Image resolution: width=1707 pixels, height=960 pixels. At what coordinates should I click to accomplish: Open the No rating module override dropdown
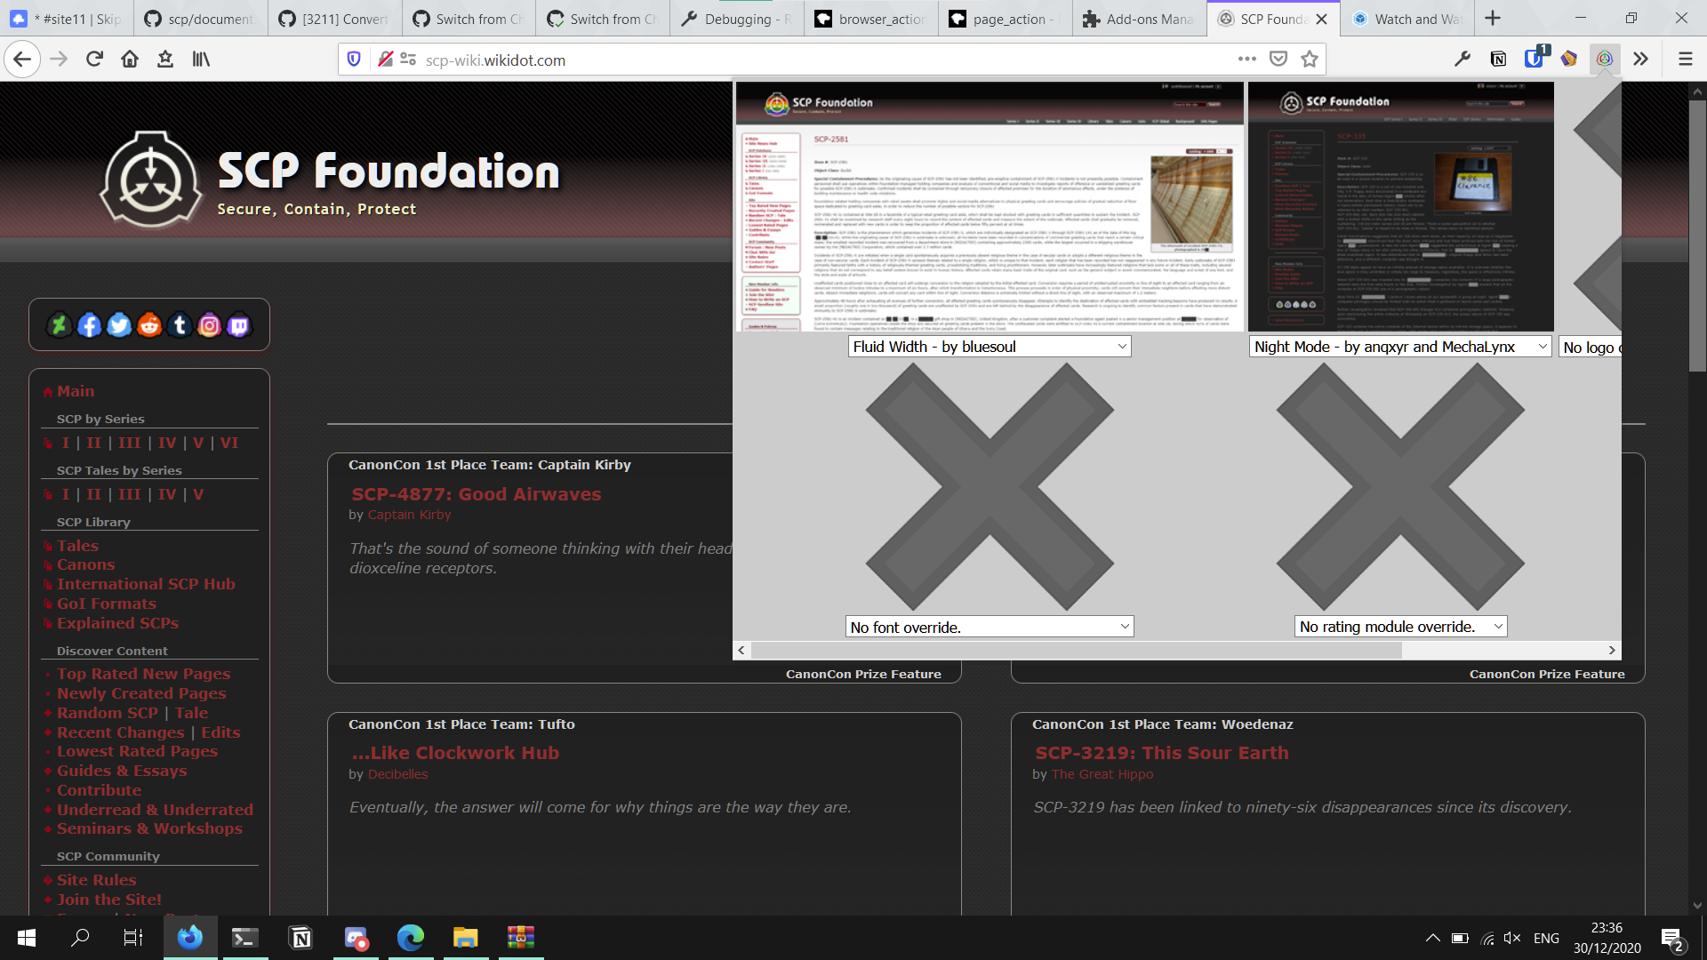tap(1399, 627)
